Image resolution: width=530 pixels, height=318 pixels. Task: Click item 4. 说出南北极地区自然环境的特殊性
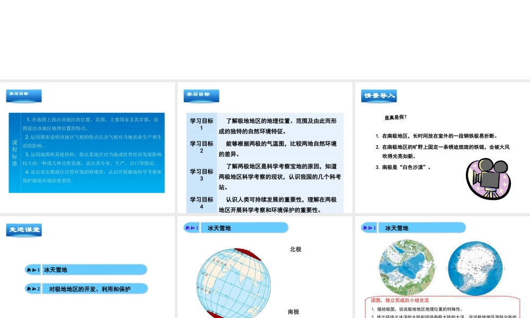(92, 176)
